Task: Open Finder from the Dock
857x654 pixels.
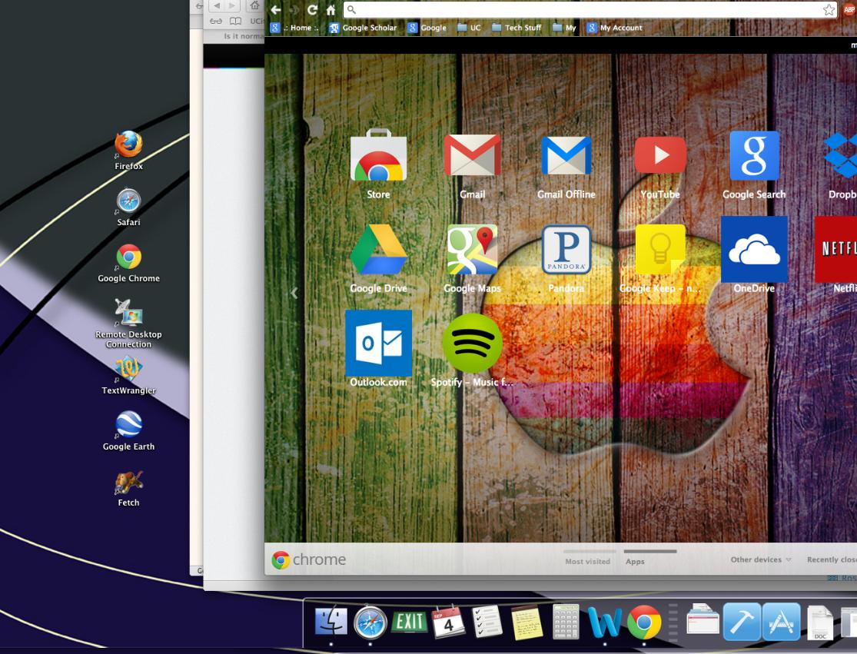Action: coord(331,622)
